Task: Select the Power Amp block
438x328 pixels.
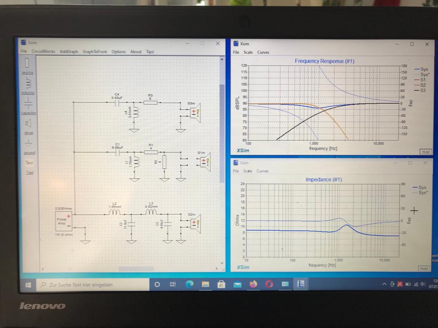Action: click(x=62, y=221)
